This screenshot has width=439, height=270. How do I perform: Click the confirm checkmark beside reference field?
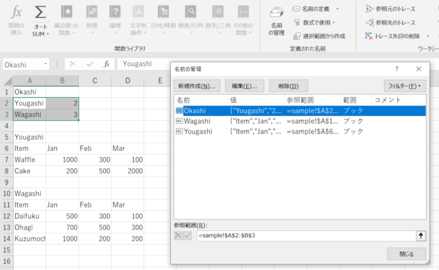click(x=187, y=236)
